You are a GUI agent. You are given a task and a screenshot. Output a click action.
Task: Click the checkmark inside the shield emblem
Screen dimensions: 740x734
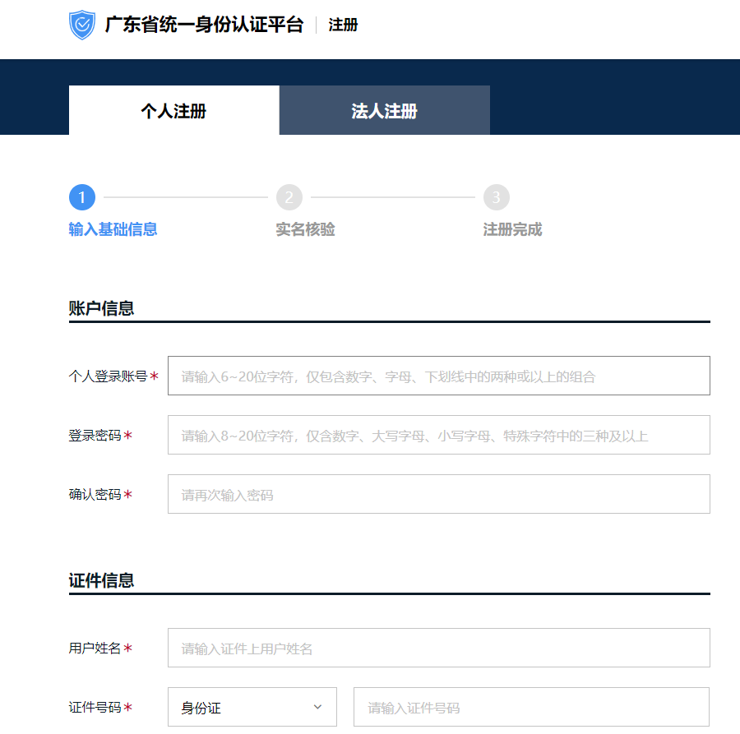coord(82,24)
